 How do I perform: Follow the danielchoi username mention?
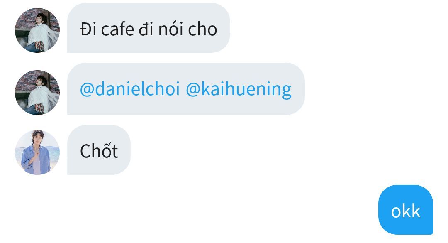click(130, 89)
